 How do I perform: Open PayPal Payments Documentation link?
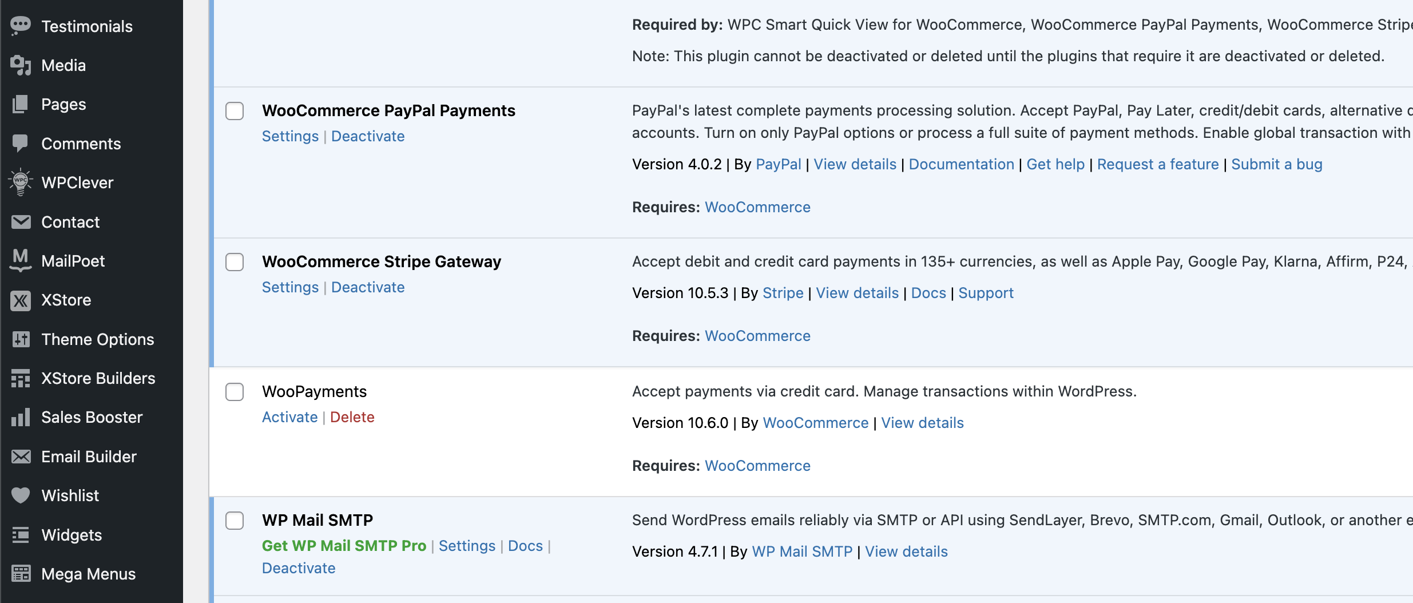[x=961, y=164]
